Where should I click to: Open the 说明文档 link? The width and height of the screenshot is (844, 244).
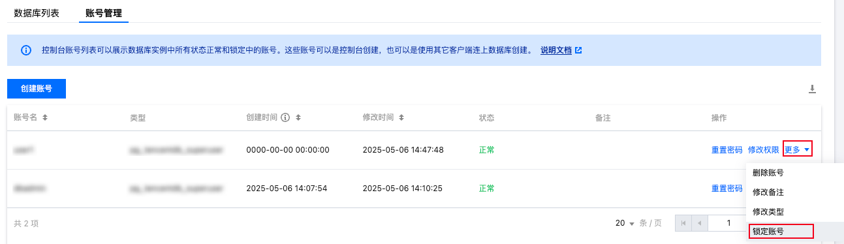[556, 50]
